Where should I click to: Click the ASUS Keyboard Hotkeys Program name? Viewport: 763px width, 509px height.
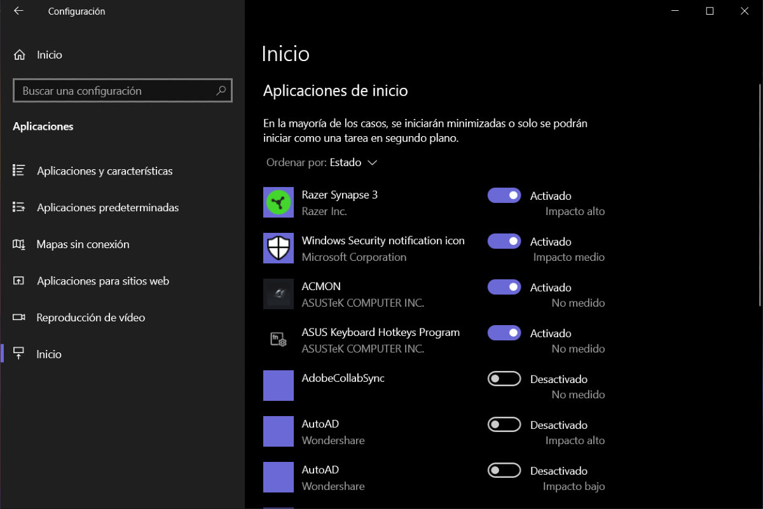pos(380,332)
